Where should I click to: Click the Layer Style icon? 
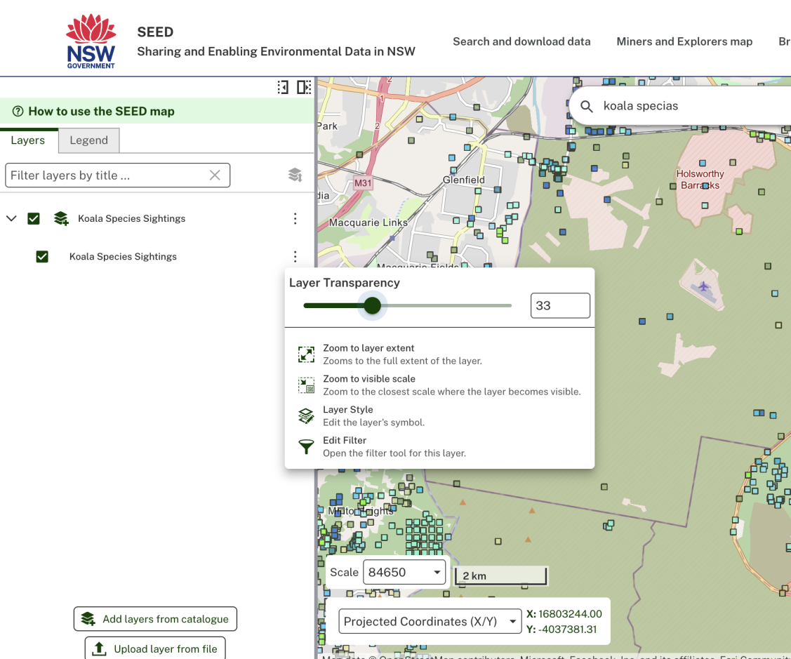click(x=306, y=415)
